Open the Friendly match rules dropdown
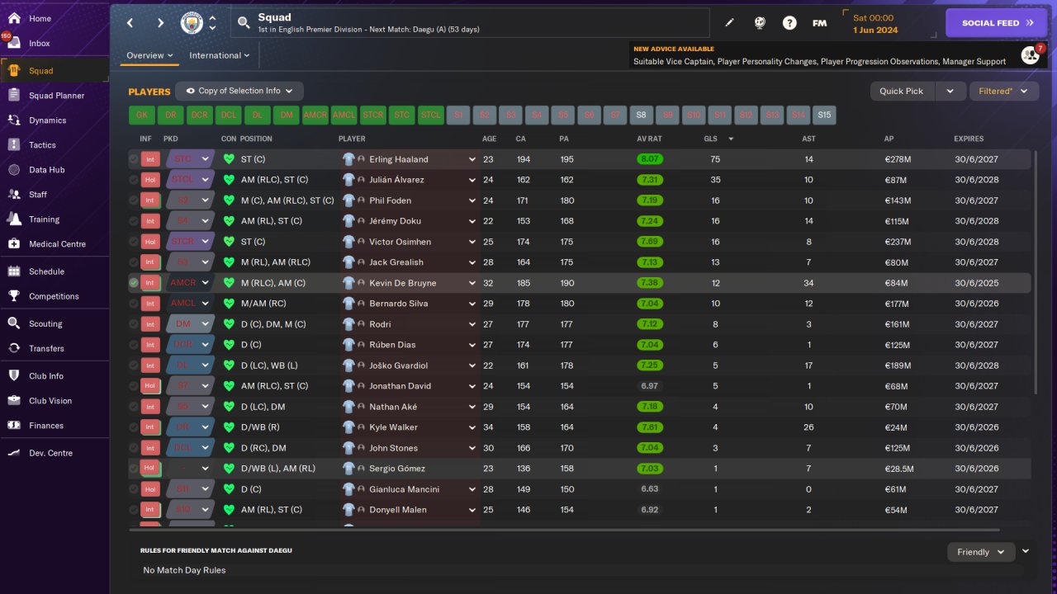 (981, 552)
